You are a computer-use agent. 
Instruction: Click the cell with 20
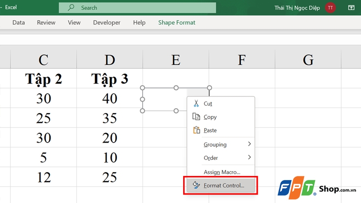click(110, 138)
